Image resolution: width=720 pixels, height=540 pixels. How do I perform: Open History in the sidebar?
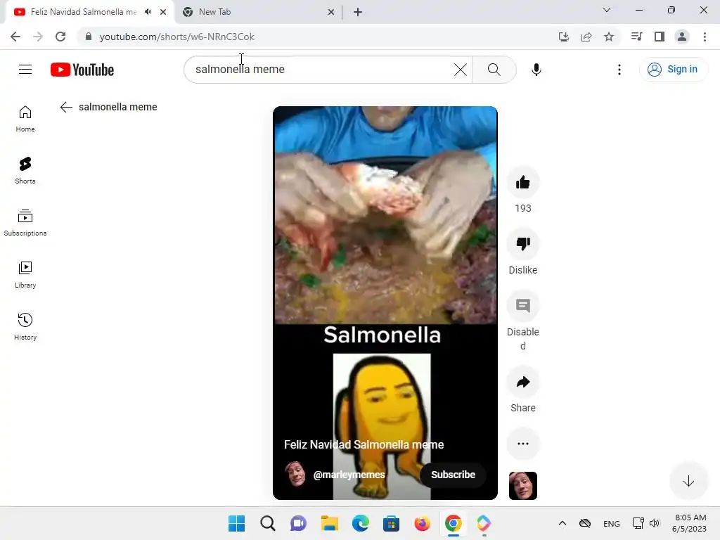[x=25, y=326]
